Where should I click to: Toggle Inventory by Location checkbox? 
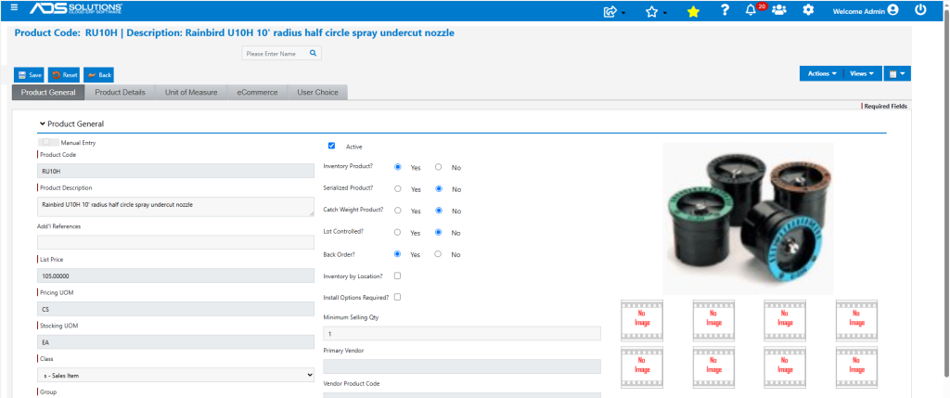[x=397, y=276]
